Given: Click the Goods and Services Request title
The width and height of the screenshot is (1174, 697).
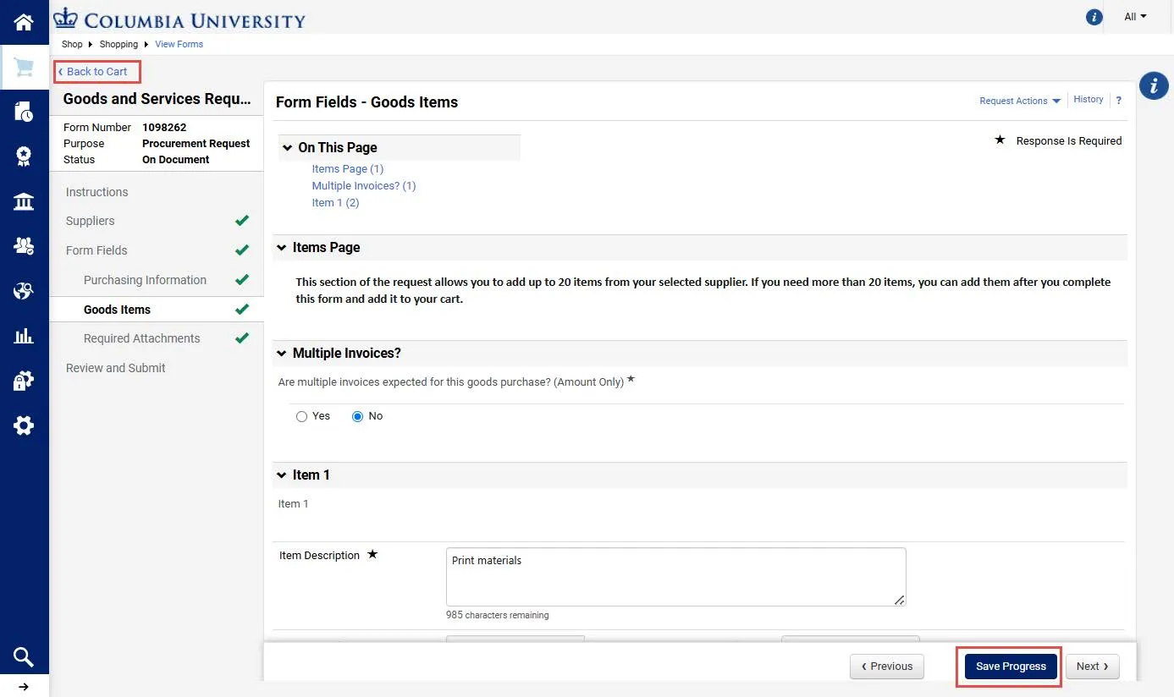Looking at the screenshot, I should 157,99.
